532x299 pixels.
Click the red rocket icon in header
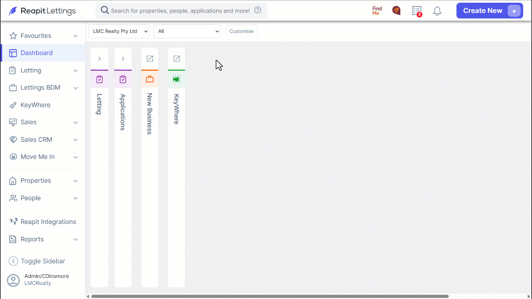pyautogui.click(x=396, y=11)
